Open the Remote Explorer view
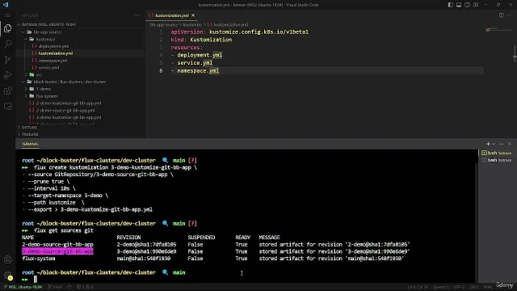Image resolution: width=517 pixels, height=291 pixels. pos(7,106)
